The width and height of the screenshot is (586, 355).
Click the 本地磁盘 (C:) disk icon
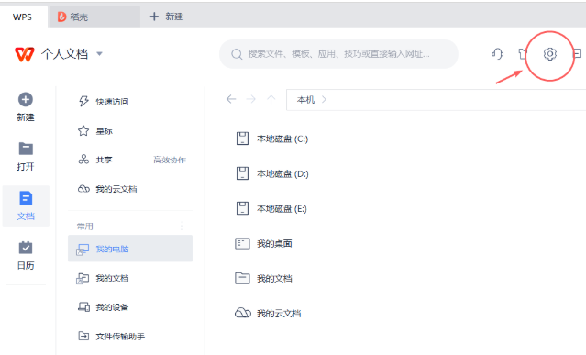click(x=242, y=139)
